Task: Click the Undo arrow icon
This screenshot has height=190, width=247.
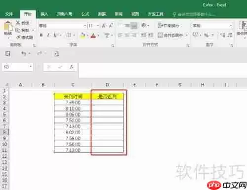Action: click(x=23, y=53)
